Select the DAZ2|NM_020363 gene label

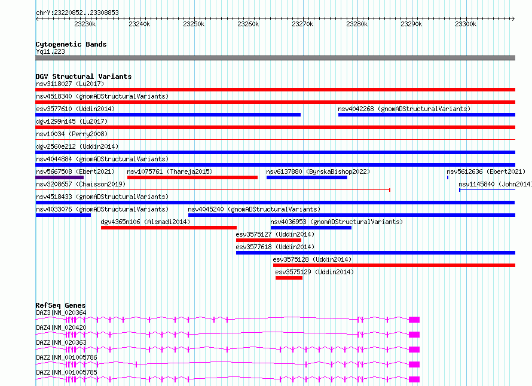tap(61, 342)
